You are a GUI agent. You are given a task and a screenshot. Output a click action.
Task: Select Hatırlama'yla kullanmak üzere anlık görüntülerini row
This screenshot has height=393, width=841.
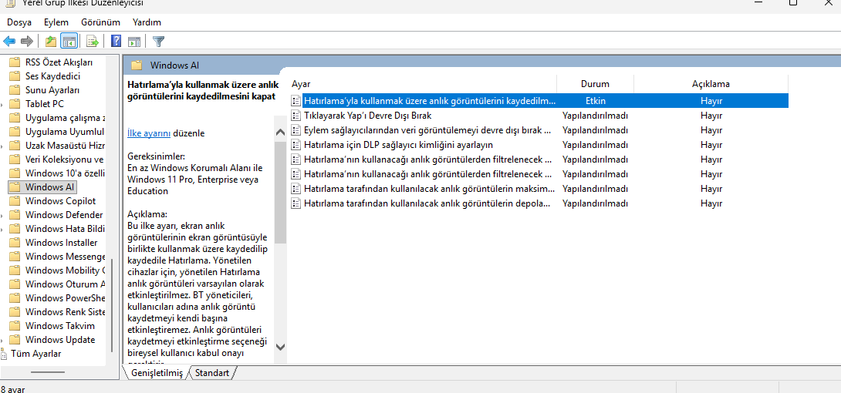[539, 100]
